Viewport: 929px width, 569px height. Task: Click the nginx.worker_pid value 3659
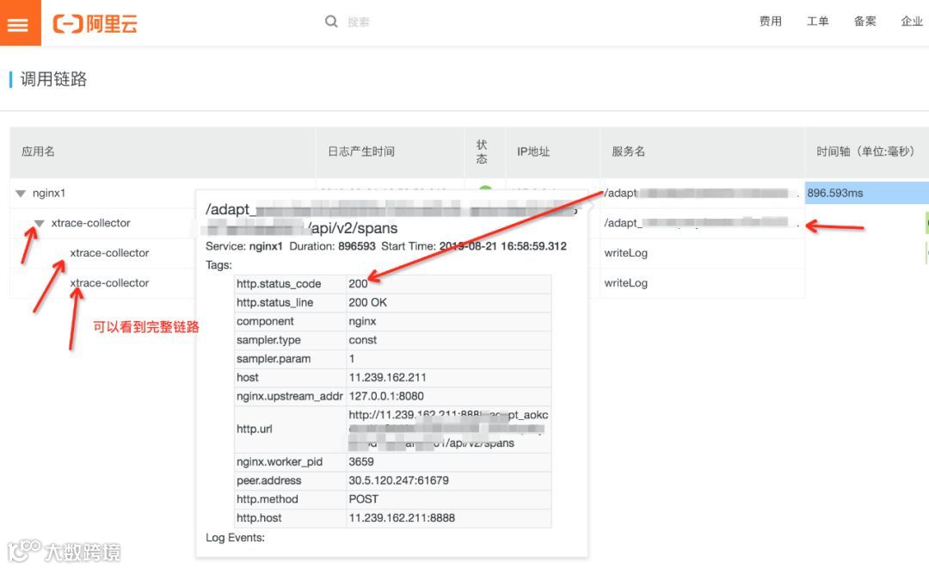[361, 461]
